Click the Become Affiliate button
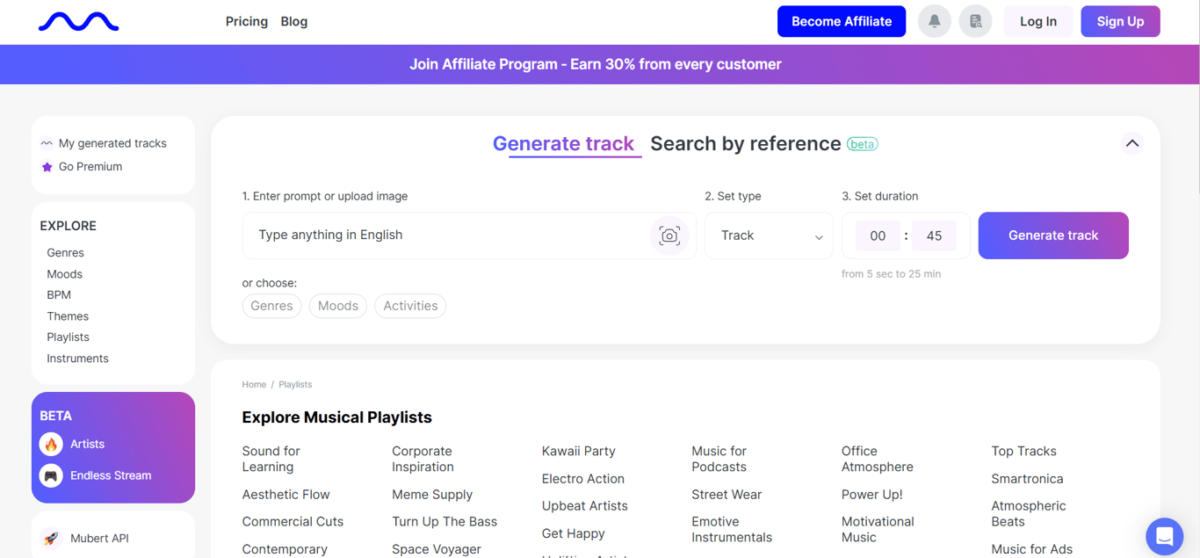Screen dimensions: 1200x558 pos(841,21)
